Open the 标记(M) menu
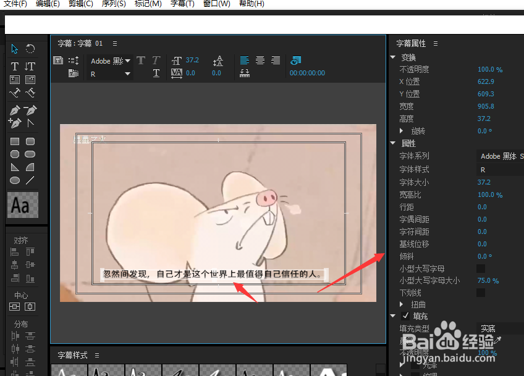Screen dimensions: 524x376 148,4
